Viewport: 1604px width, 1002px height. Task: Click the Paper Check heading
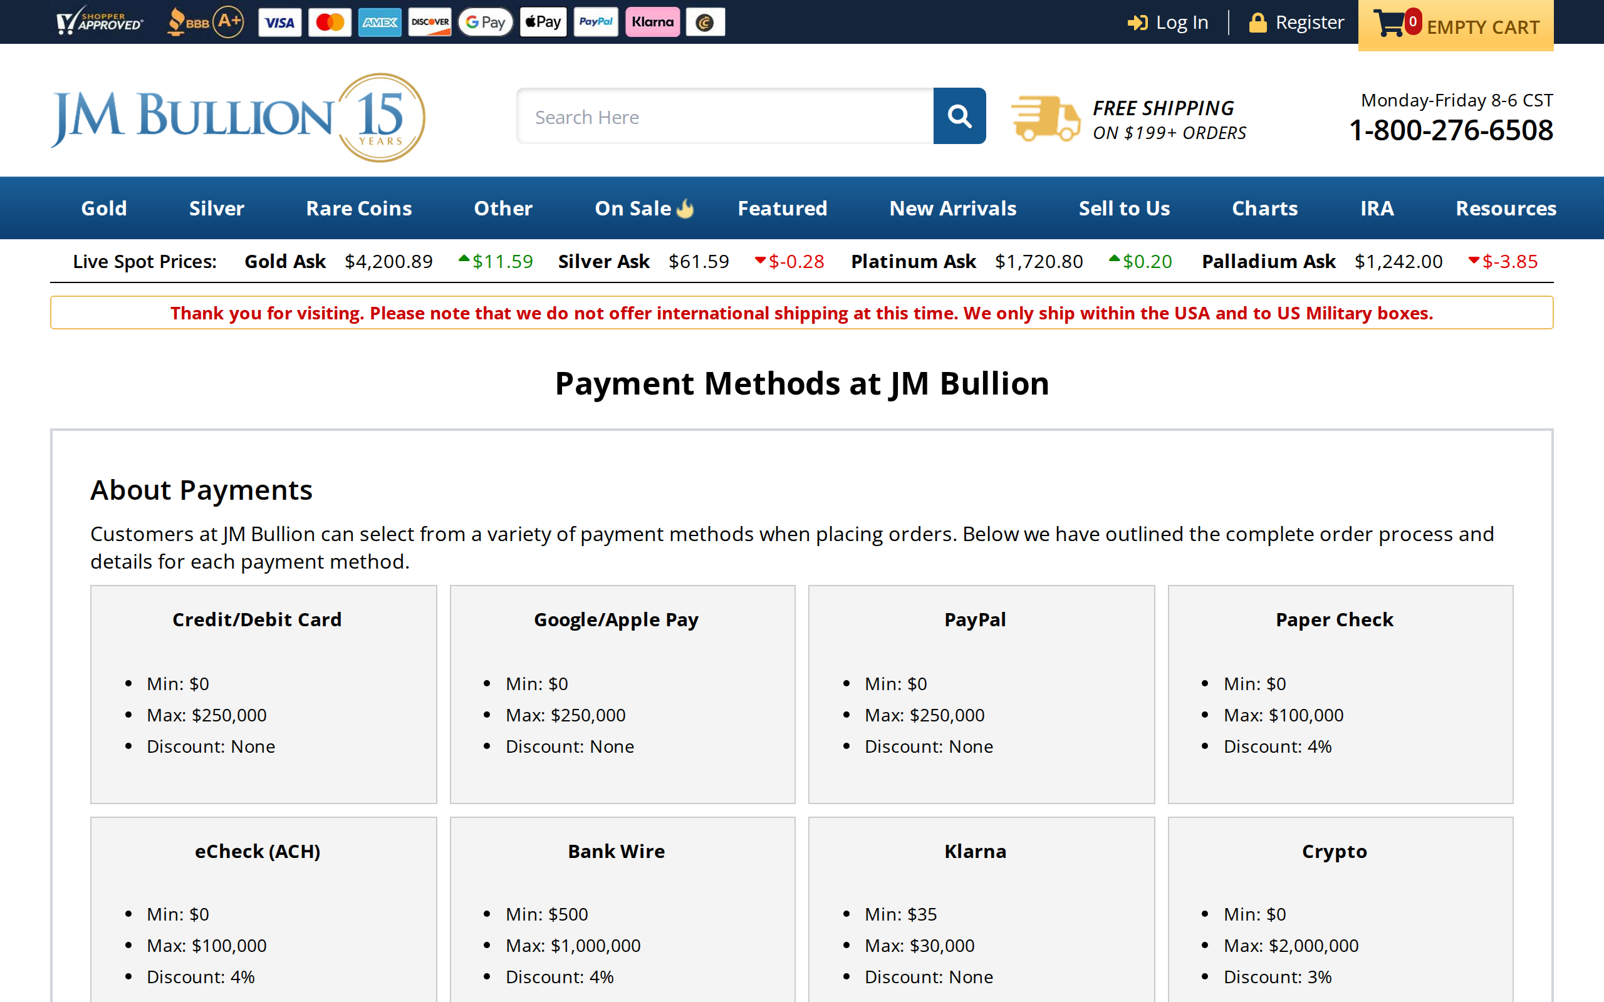point(1334,619)
